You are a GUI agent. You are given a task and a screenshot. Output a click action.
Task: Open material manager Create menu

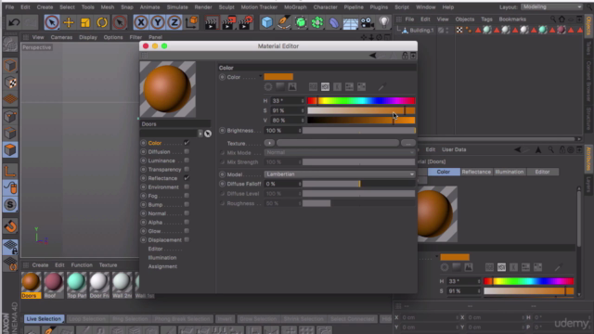click(x=40, y=265)
